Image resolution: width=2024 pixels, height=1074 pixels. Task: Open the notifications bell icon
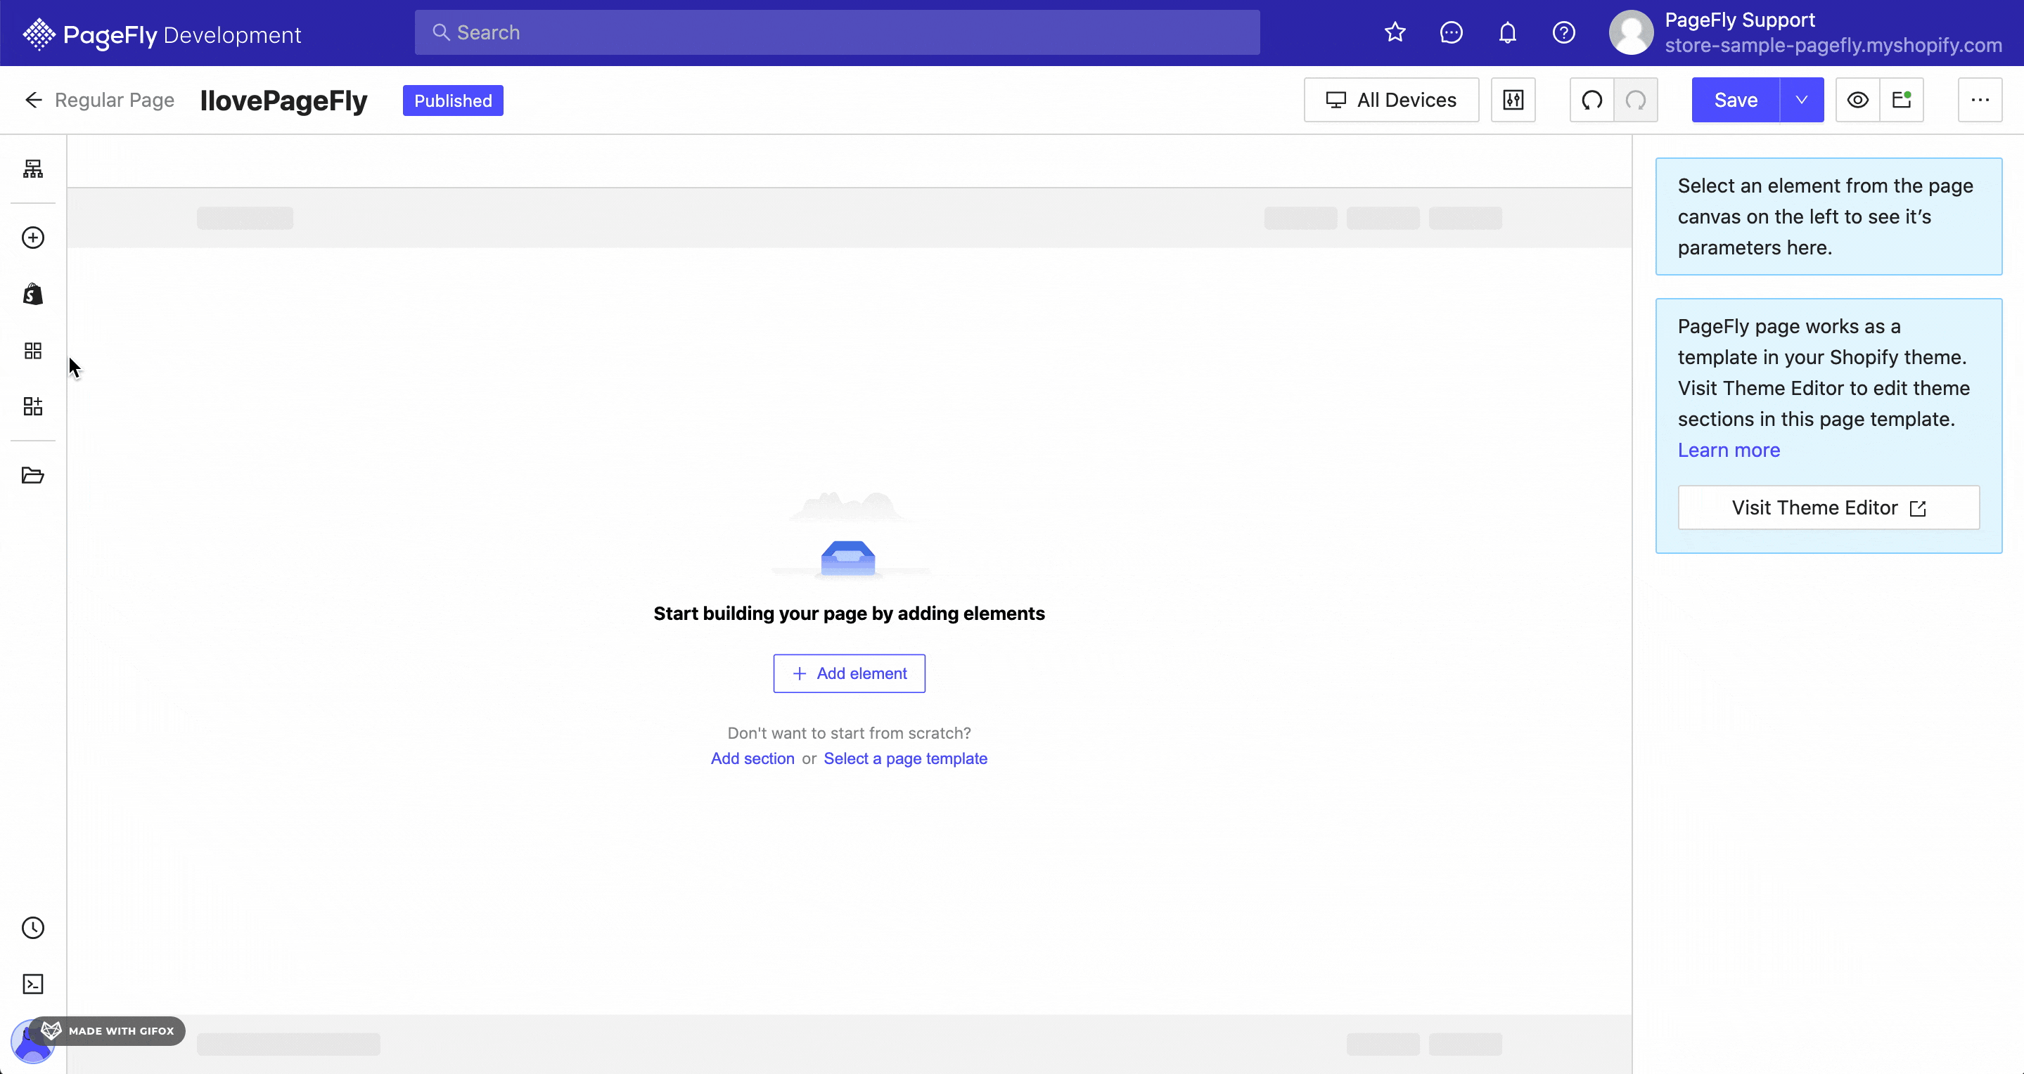(1508, 32)
